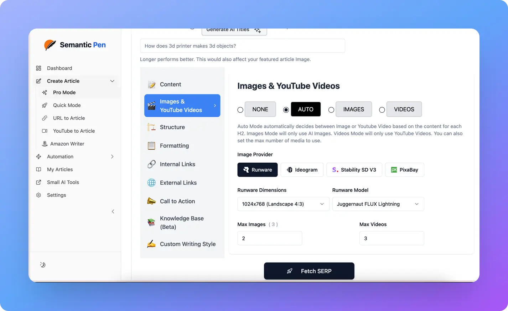Collapse the sidebar with the left chevron
Image resolution: width=508 pixels, height=311 pixels.
113,211
